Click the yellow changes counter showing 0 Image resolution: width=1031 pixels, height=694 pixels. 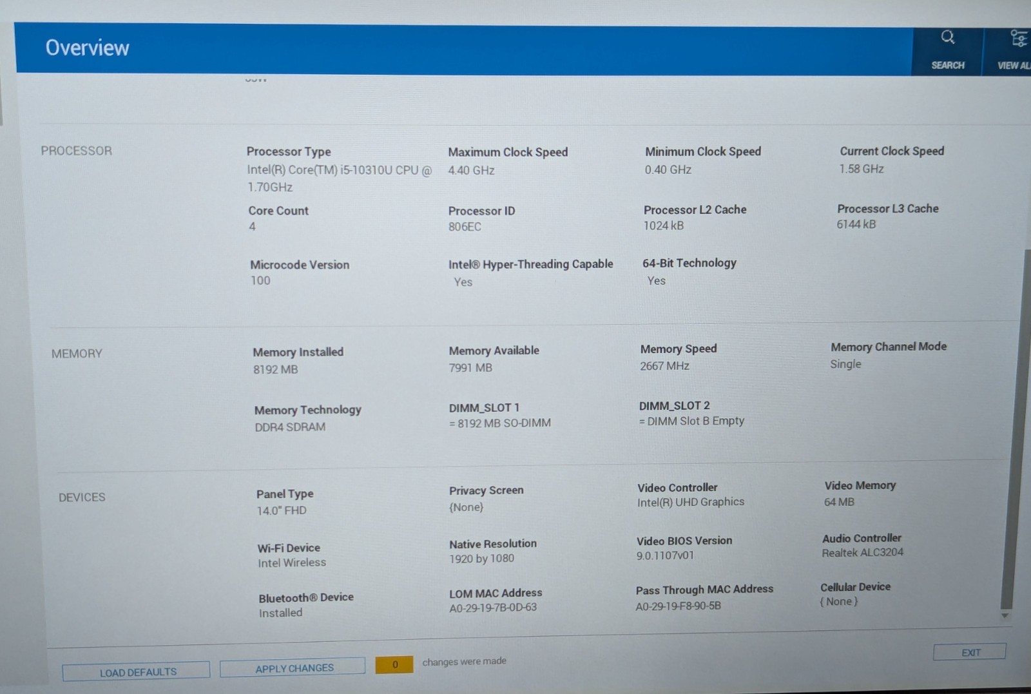pos(394,664)
